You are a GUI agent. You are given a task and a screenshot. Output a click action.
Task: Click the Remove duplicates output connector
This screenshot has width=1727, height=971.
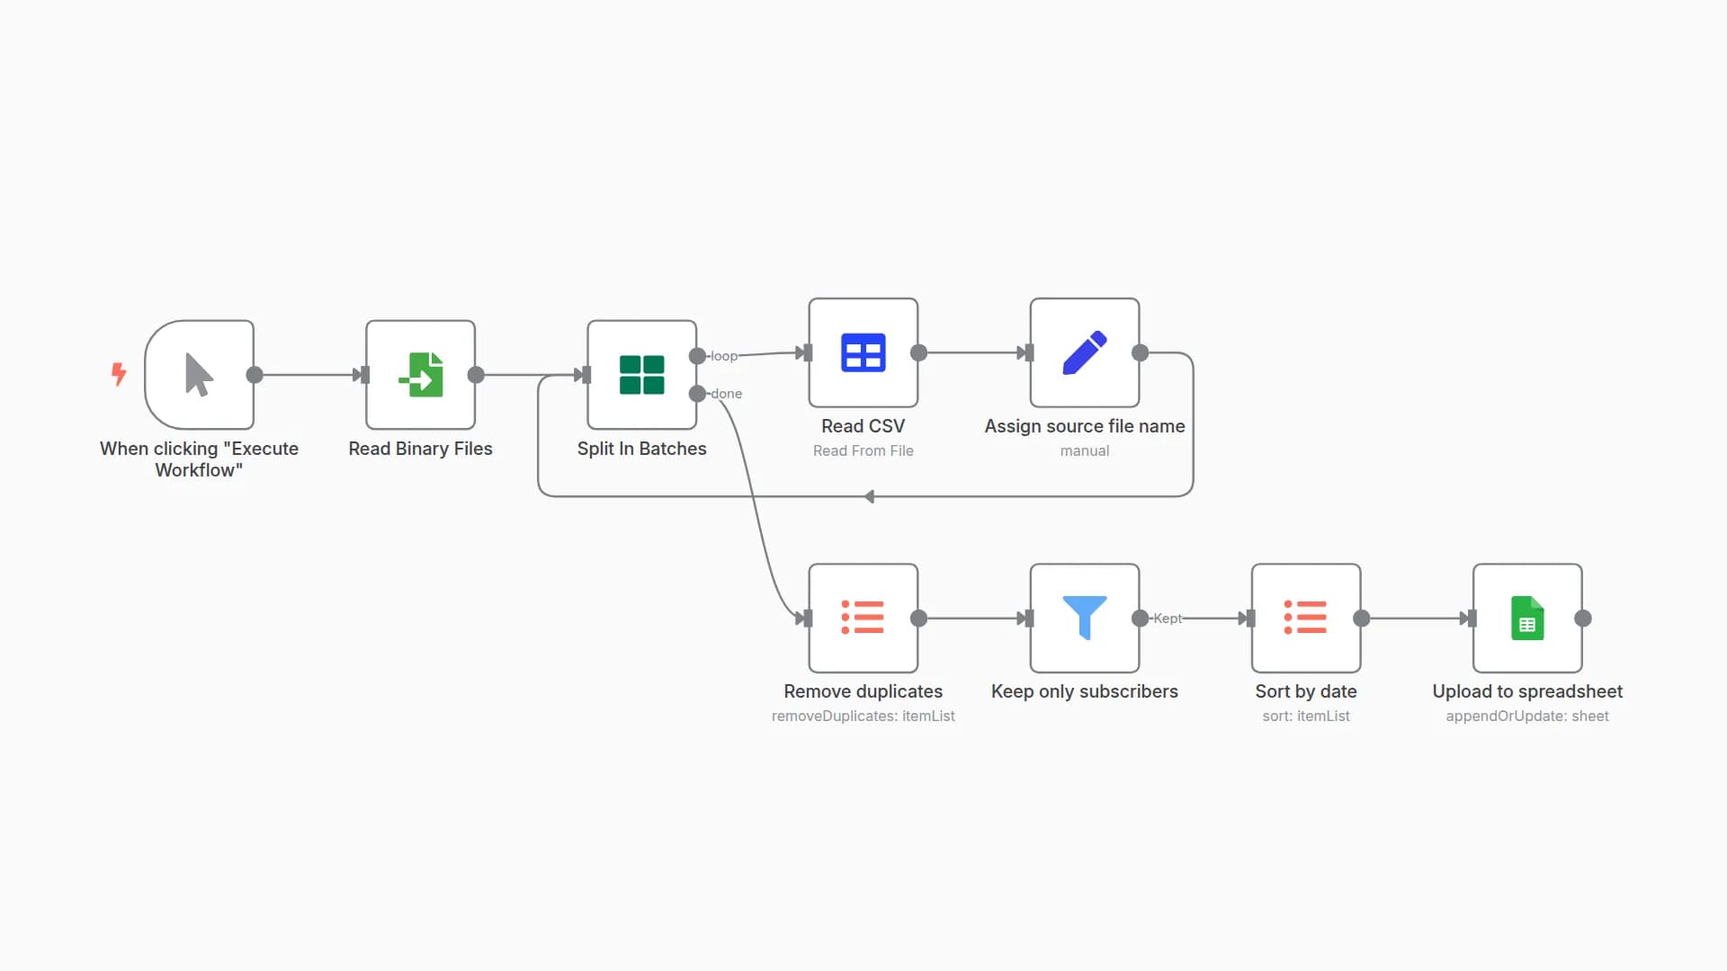coord(918,618)
